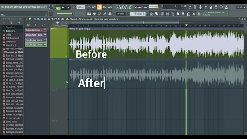This screenshot has width=247, height=139.
Task: Click the 140.000 tempo field
Action: click(81, 7)
